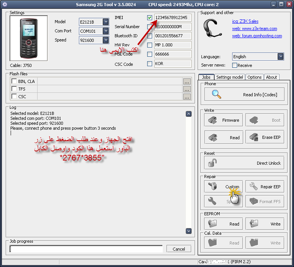Click the EEPROM Write folder icon
The width and height of the screenshot is (294, 267).
coord(254,224)
